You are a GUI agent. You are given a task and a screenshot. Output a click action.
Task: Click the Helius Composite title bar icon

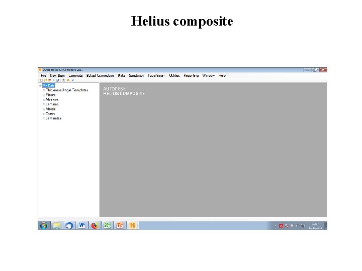point(40,70)
